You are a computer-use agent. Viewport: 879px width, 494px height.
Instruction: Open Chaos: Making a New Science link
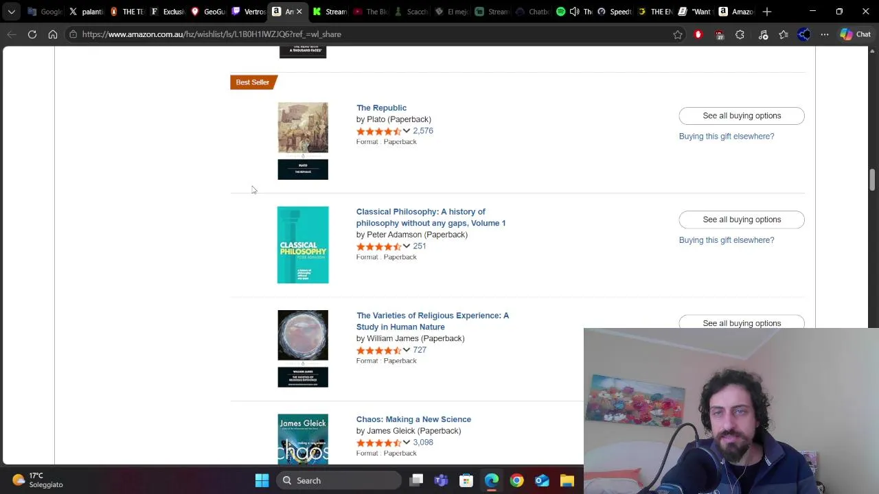[x=413, y=419]
